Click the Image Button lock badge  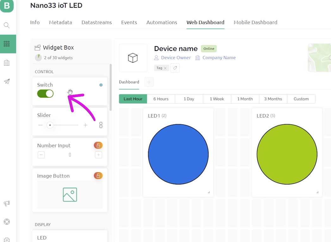[98, 176]
